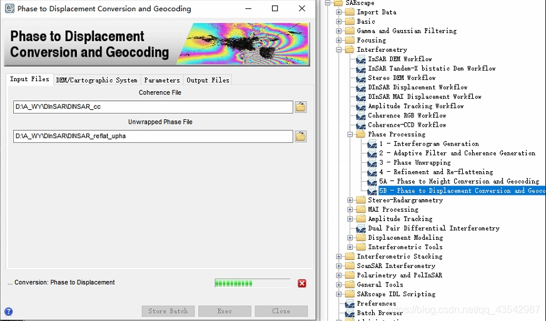Screen dimensions: 546x321
Task: Expand the Interferometric Tools folder
Action: pyautogui.click(x=350, y=247)
